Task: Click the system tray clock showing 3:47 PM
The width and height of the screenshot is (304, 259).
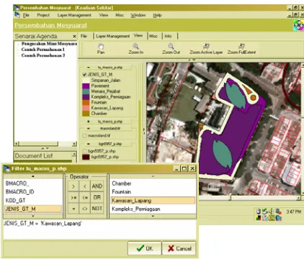Action: click(293, 212)
